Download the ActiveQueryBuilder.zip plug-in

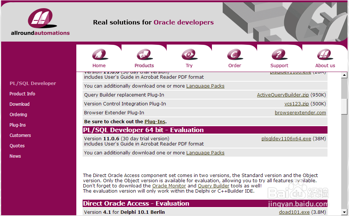[283, 95]
